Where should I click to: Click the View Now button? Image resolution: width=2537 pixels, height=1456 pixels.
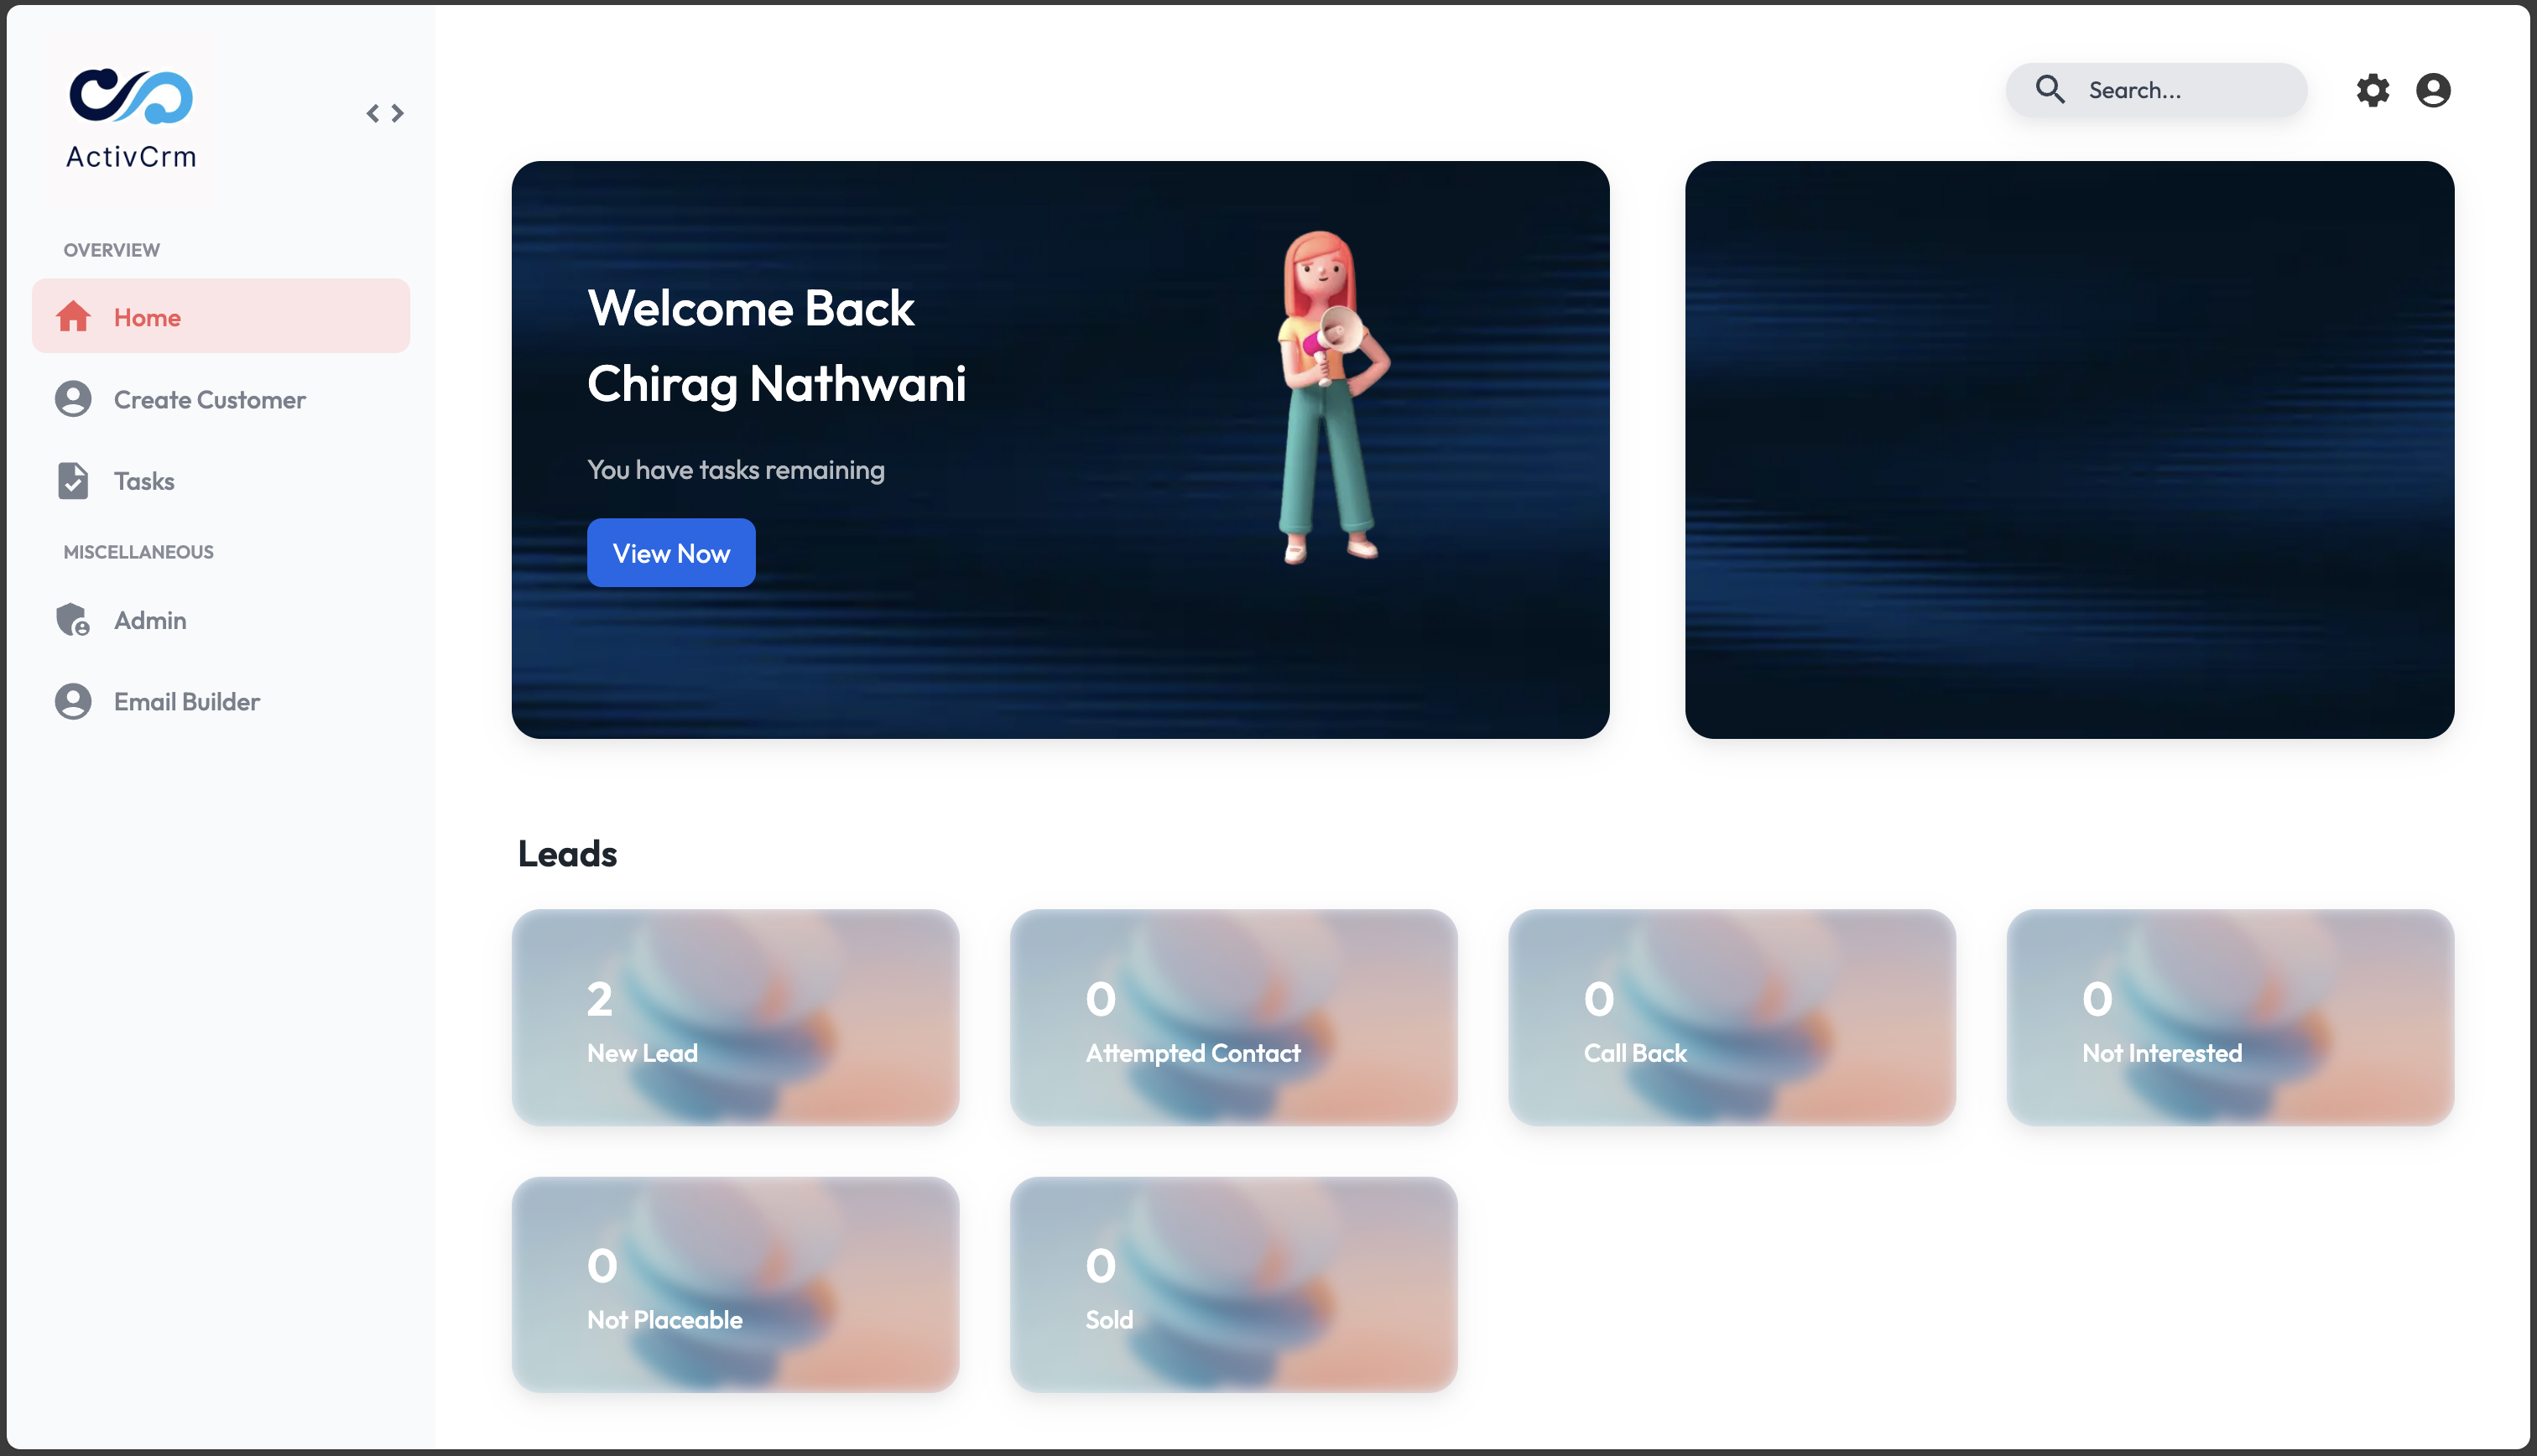point(671,552)
